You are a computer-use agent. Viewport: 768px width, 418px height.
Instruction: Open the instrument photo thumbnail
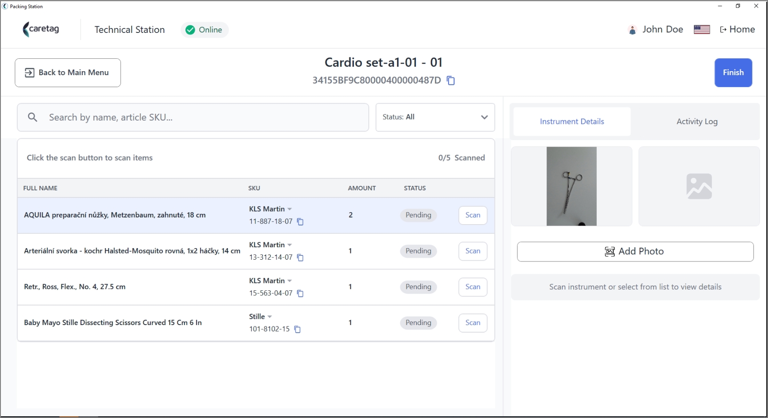click(571, 186)
